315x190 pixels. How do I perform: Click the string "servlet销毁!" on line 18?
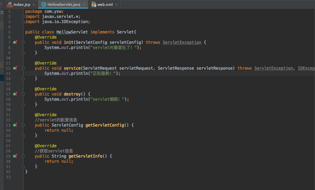[x=108, y=99]
